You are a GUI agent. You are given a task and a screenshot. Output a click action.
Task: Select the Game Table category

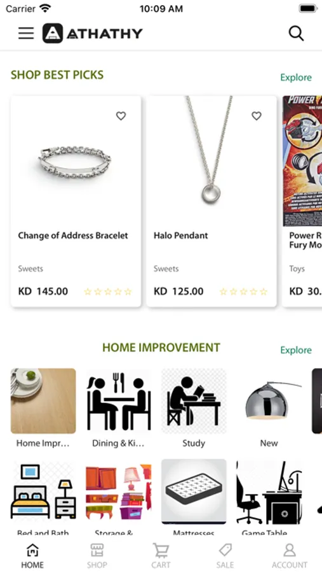(x=269, y=492)
